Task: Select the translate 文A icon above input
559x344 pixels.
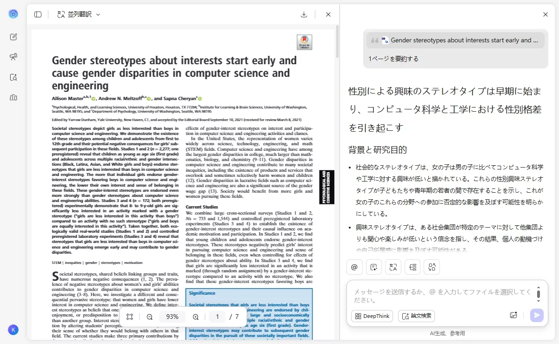Action: (x=393, y=267)
